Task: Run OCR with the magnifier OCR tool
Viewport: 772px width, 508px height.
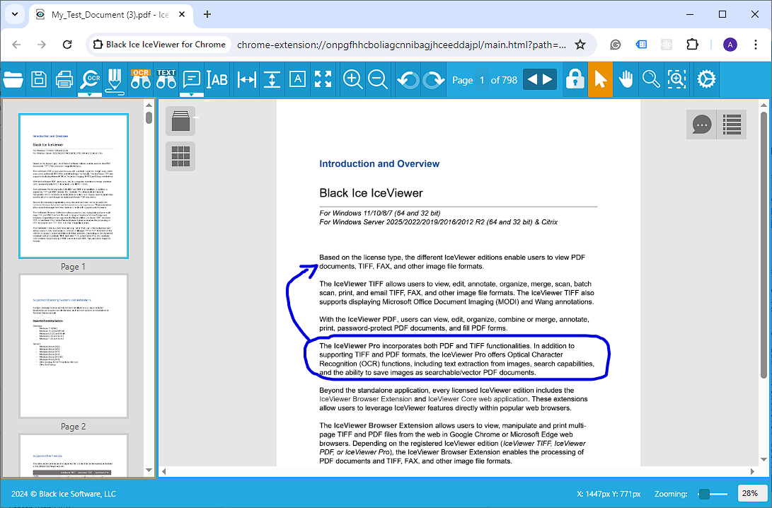Action: point(90,79)
